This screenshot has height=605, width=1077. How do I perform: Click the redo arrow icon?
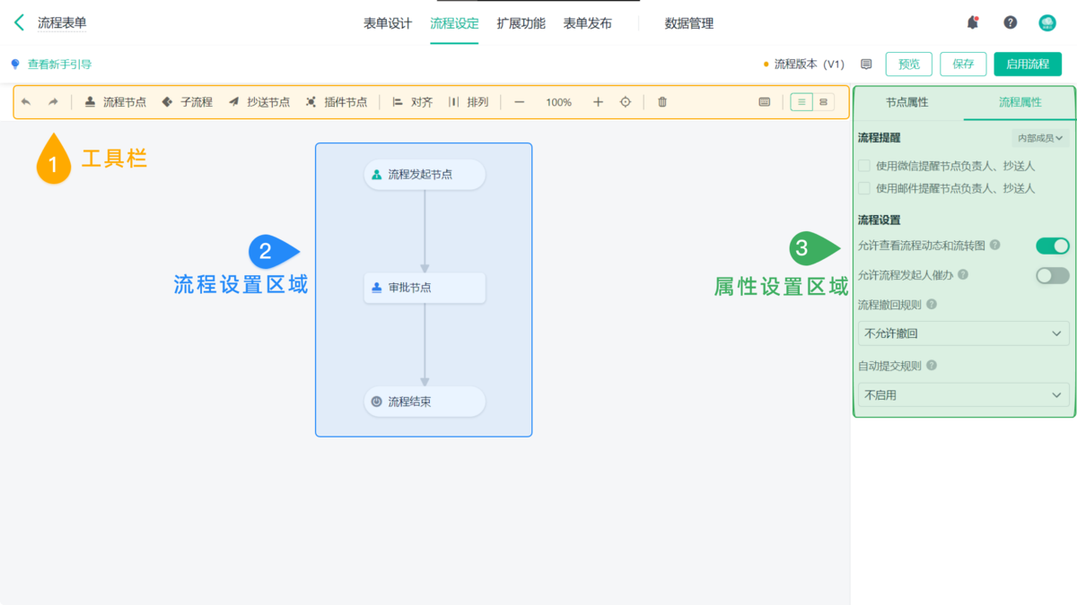click(x=53, y=102)
